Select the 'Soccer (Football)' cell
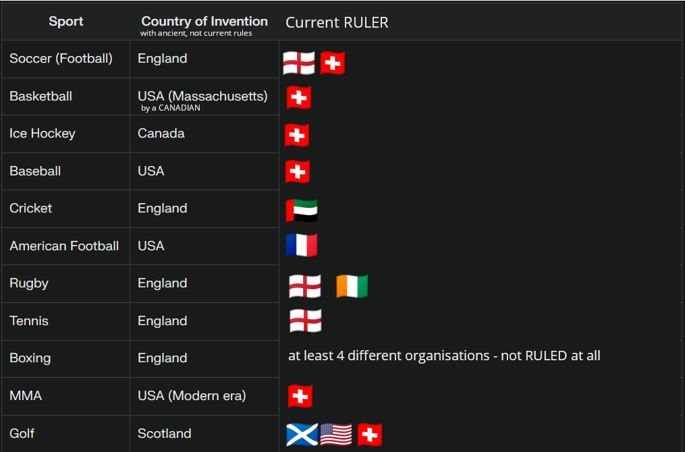This screenshot has height=452, width=685. tap(66, 59)
